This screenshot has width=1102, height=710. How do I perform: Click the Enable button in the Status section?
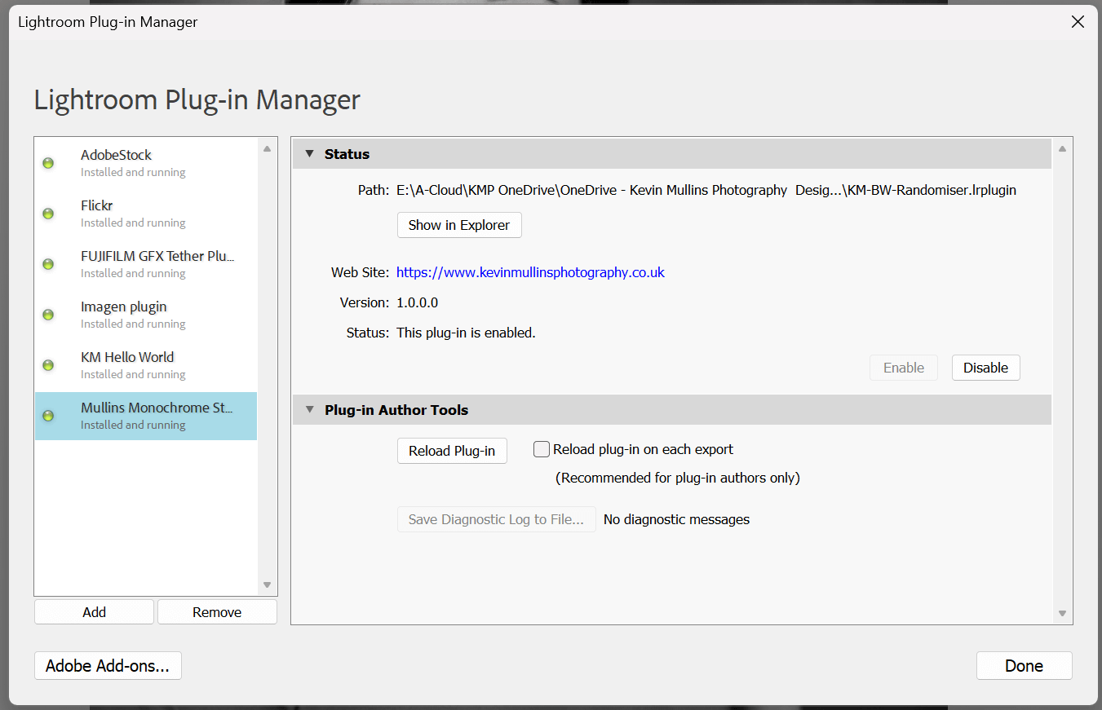(x=903, y=367)
